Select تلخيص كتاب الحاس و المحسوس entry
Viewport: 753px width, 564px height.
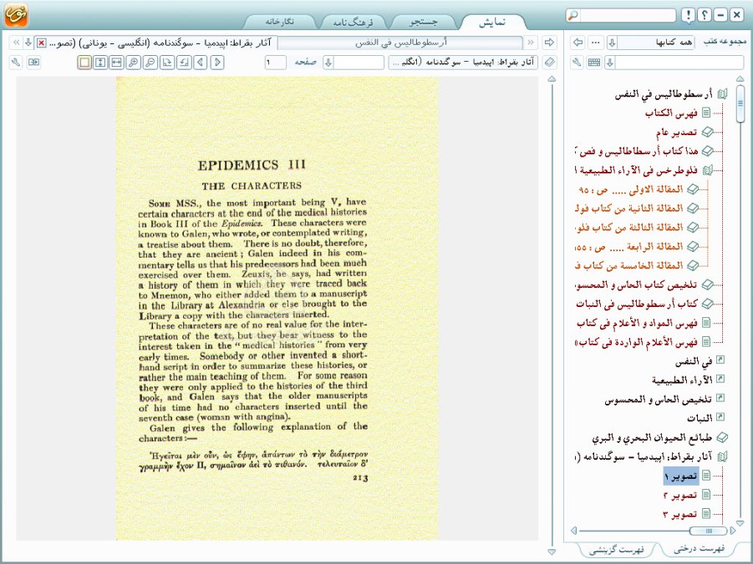click(x=636, y=285)
